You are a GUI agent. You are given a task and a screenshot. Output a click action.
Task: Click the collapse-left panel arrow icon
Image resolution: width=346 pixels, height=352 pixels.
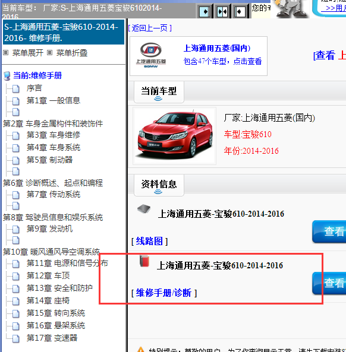tap(240, 11)
